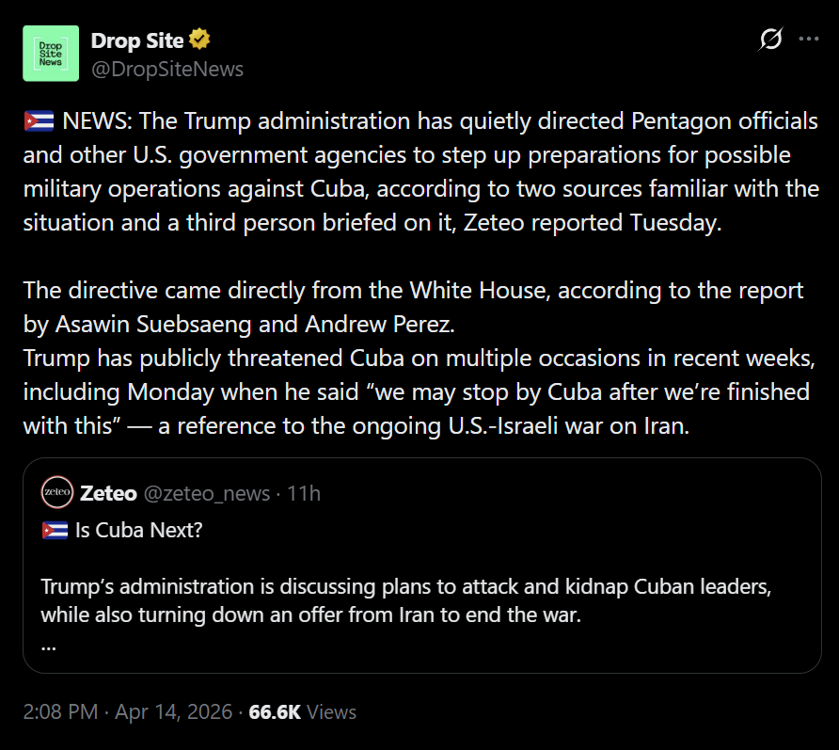Click the Is Cuba Next? headline

click(x=138, y=531)
